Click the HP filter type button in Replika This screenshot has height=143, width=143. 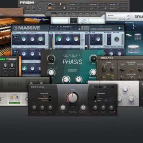[106, 101]
